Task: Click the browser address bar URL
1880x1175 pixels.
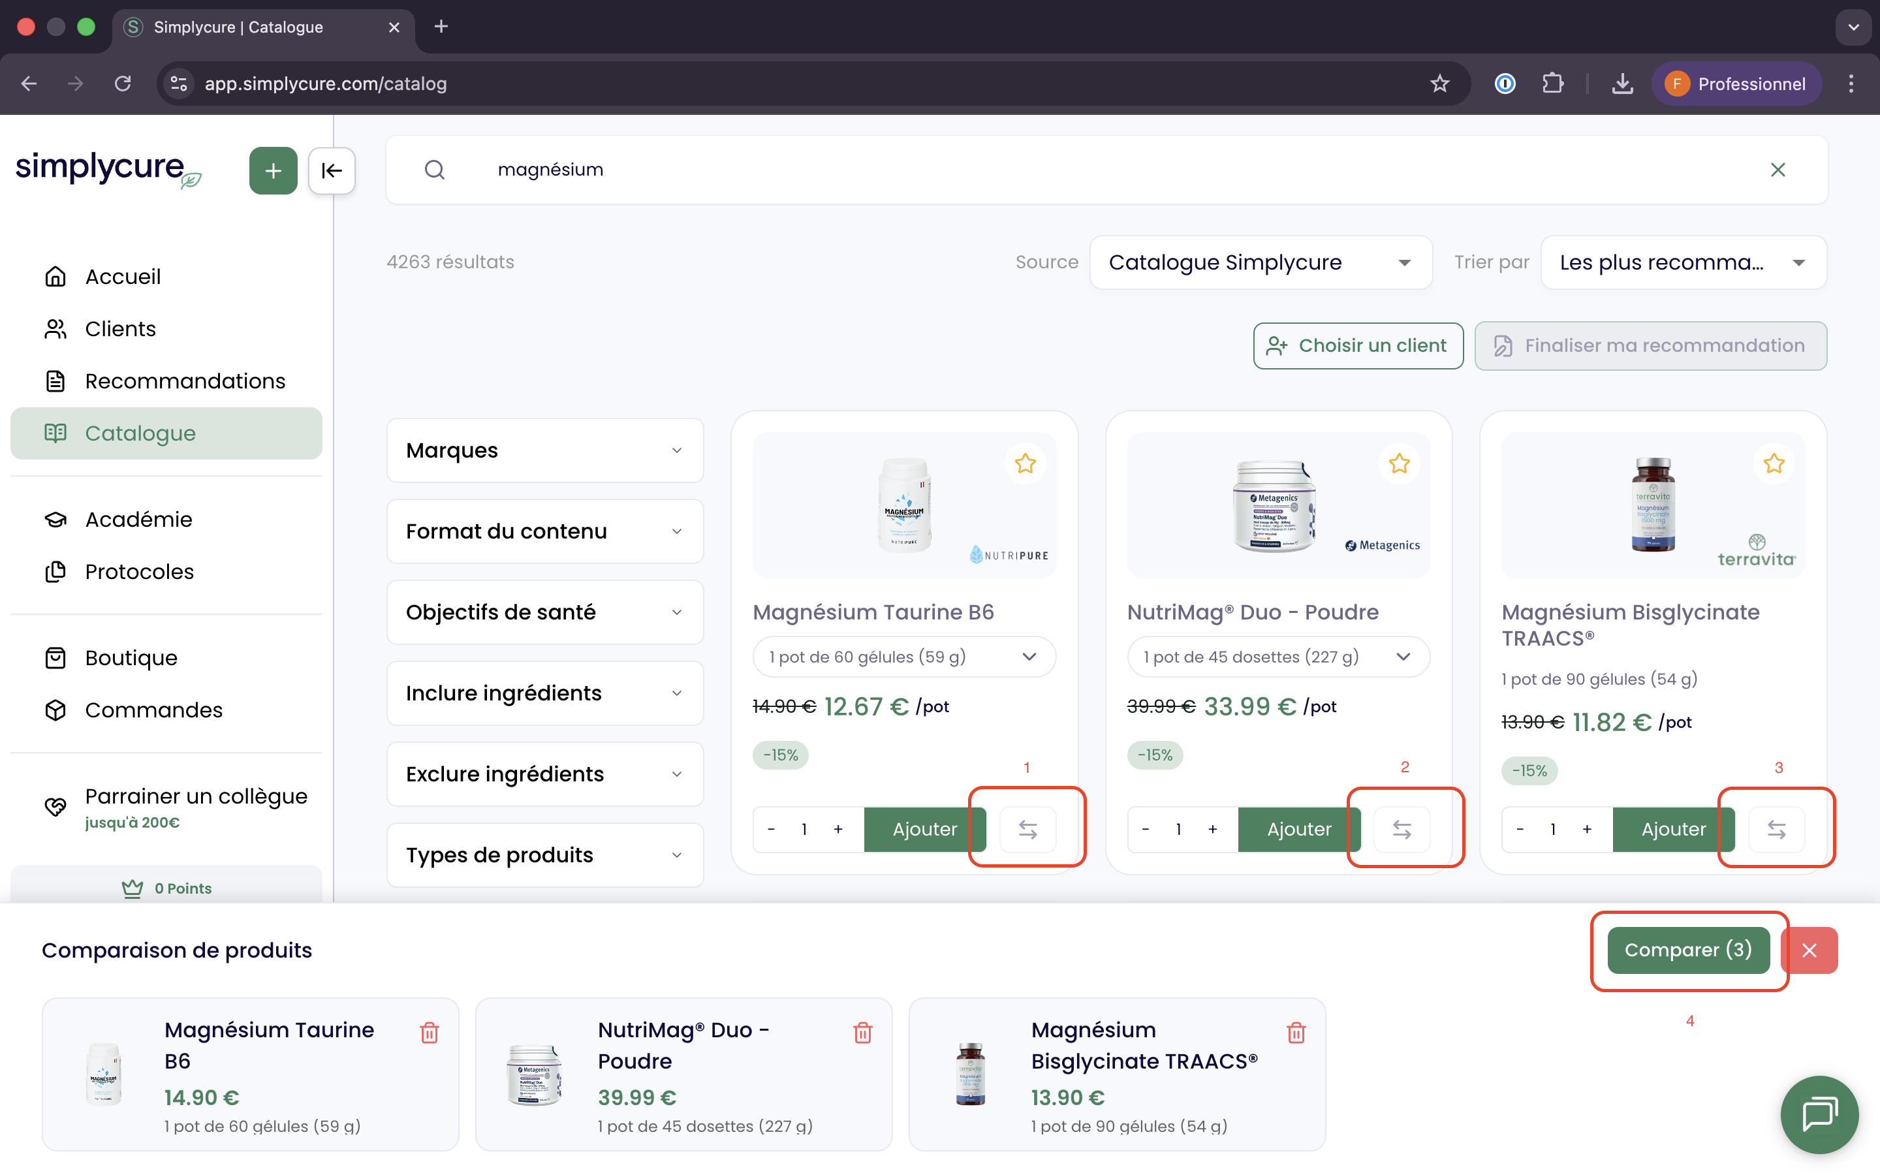Action: tap(326, 83)
